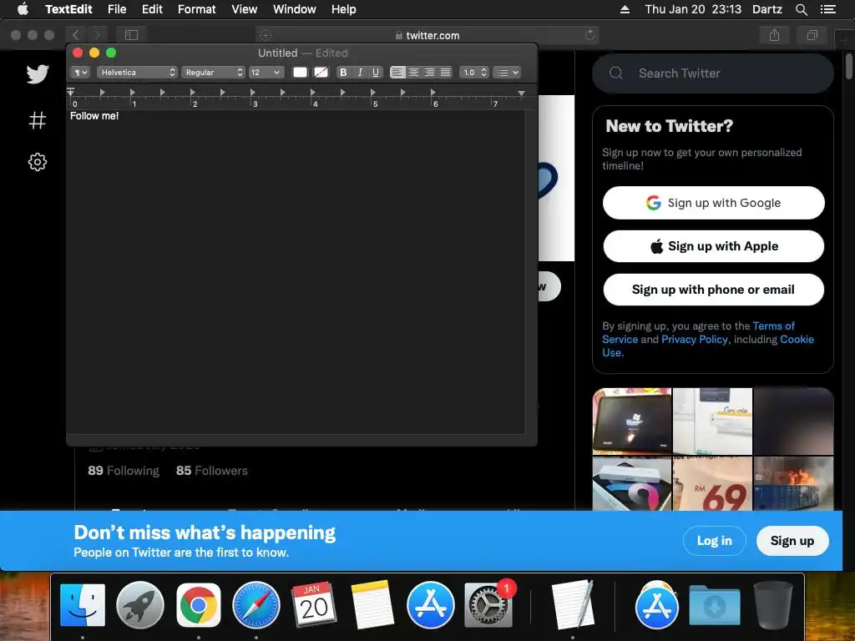Show the Safari tab overview
This screenshot has height=641, width=855.
[x=812, y=35]
